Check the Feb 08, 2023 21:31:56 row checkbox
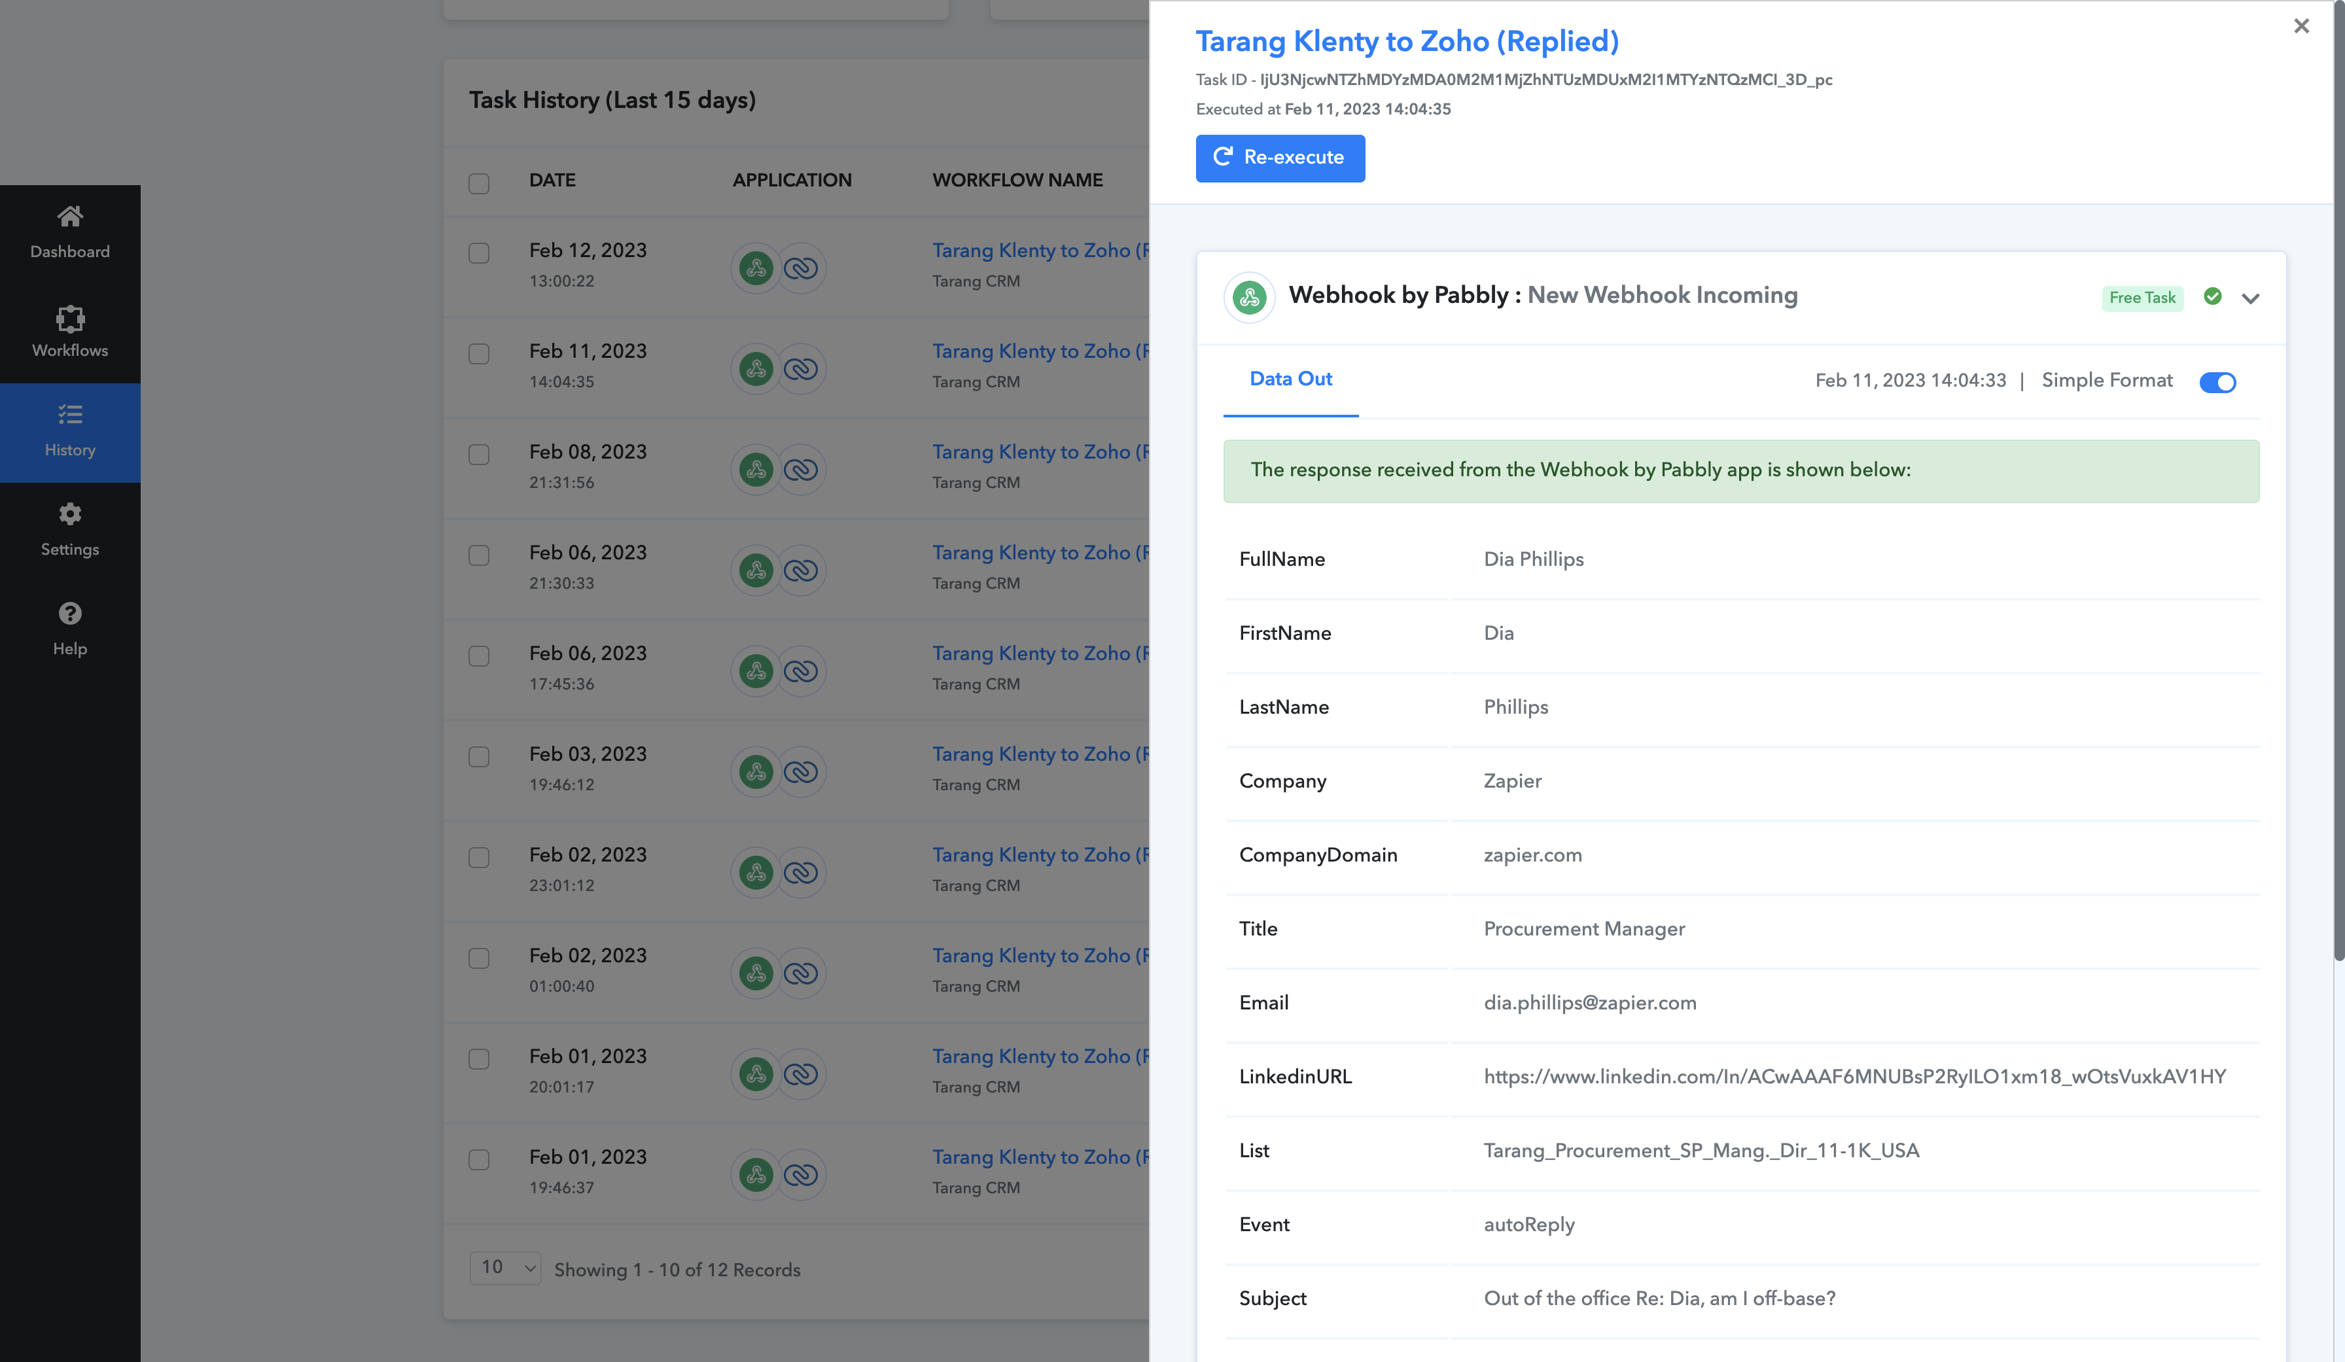 click(479, 454)
